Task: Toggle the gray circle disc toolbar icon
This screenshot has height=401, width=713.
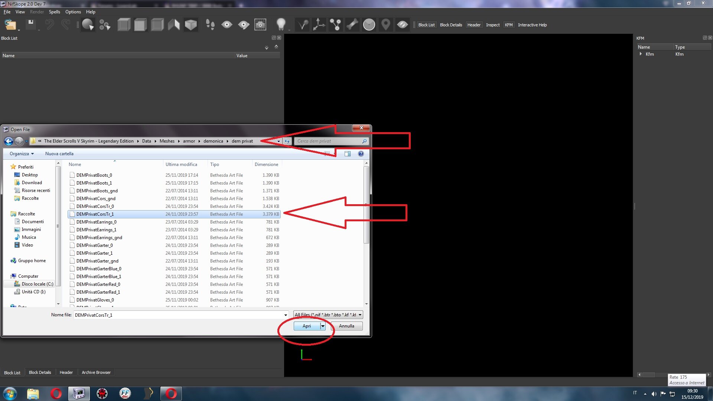Action: [x=369, y=25]
